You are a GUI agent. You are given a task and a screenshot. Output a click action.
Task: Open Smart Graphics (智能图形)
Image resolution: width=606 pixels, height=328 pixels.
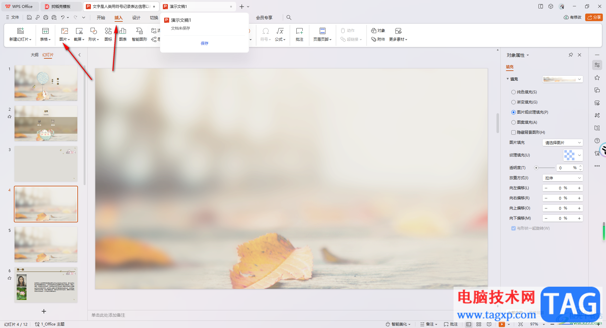click(x=140, y=34)
